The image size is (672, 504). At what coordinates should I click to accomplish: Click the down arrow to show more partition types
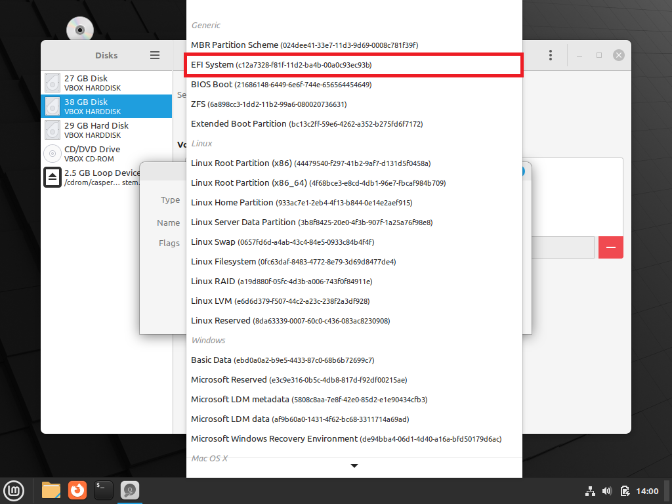[354, 466]
